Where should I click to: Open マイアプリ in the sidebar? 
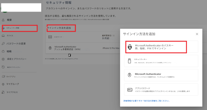(11, 77)
